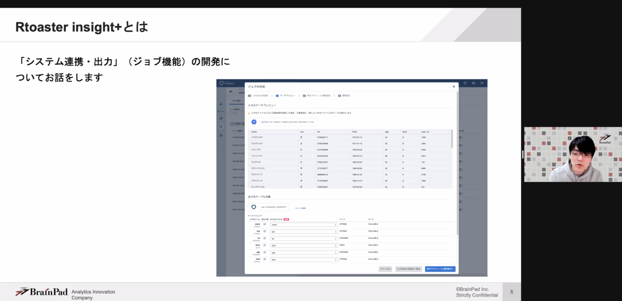
Task: Click the tel column header in preview table
Action: coord(318,132)
